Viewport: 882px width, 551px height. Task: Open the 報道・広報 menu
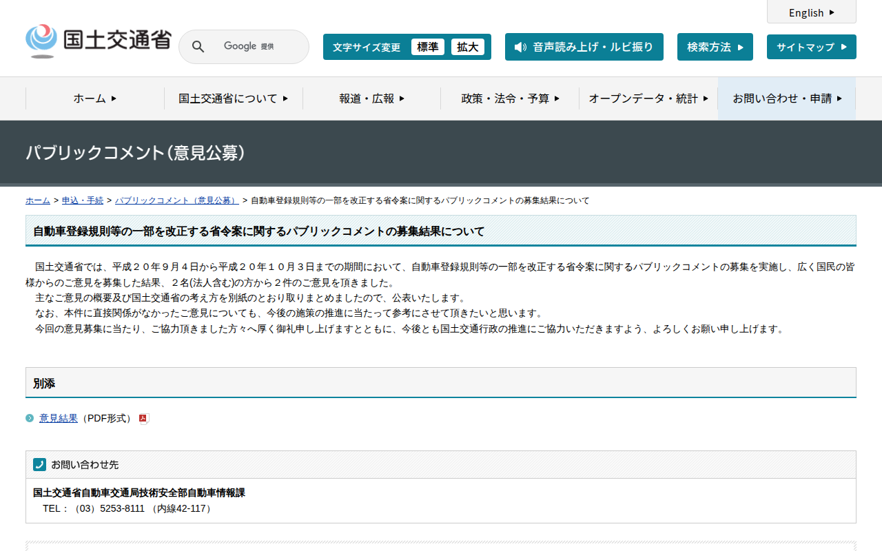[372, 98]
